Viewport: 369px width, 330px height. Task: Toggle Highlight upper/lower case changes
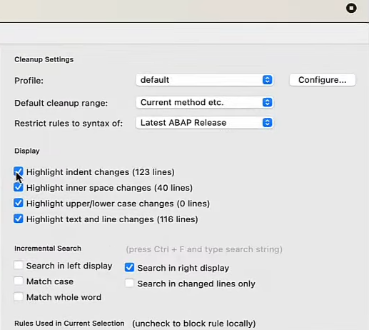point(19,203)
